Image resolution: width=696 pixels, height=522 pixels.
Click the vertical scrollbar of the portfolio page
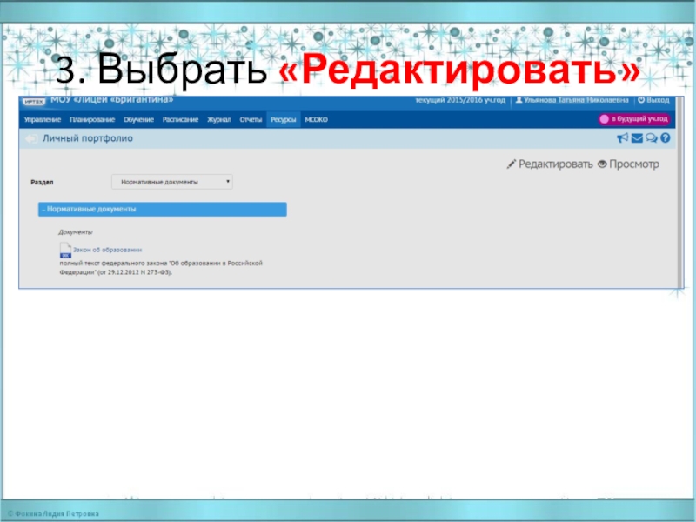coord(679,191)
